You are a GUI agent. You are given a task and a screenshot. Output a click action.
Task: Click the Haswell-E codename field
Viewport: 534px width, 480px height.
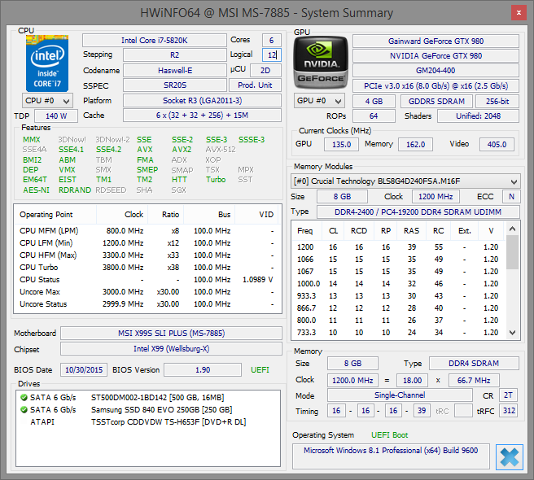[x=175, y=71]
